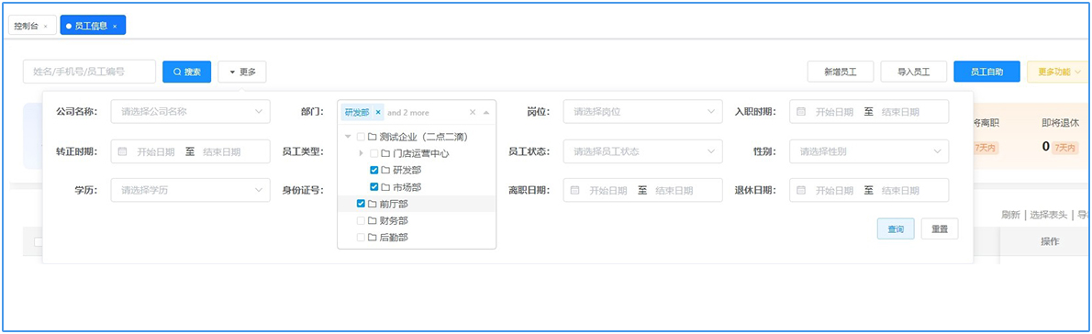1092x334 pixels.
Task: Open the 岗位 dropdown
Action: 642,111
